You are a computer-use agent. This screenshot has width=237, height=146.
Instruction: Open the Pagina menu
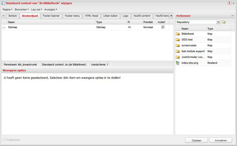[x=8, y=9]
